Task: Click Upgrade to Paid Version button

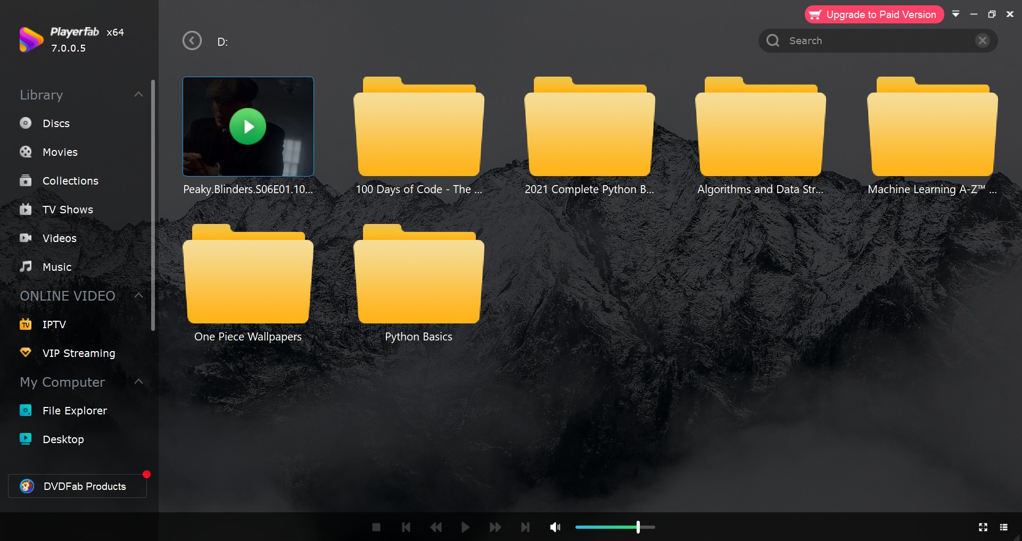Action: pos(874,14)
